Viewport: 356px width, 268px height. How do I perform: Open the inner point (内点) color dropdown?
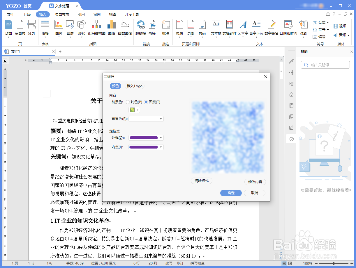(161, 147)
